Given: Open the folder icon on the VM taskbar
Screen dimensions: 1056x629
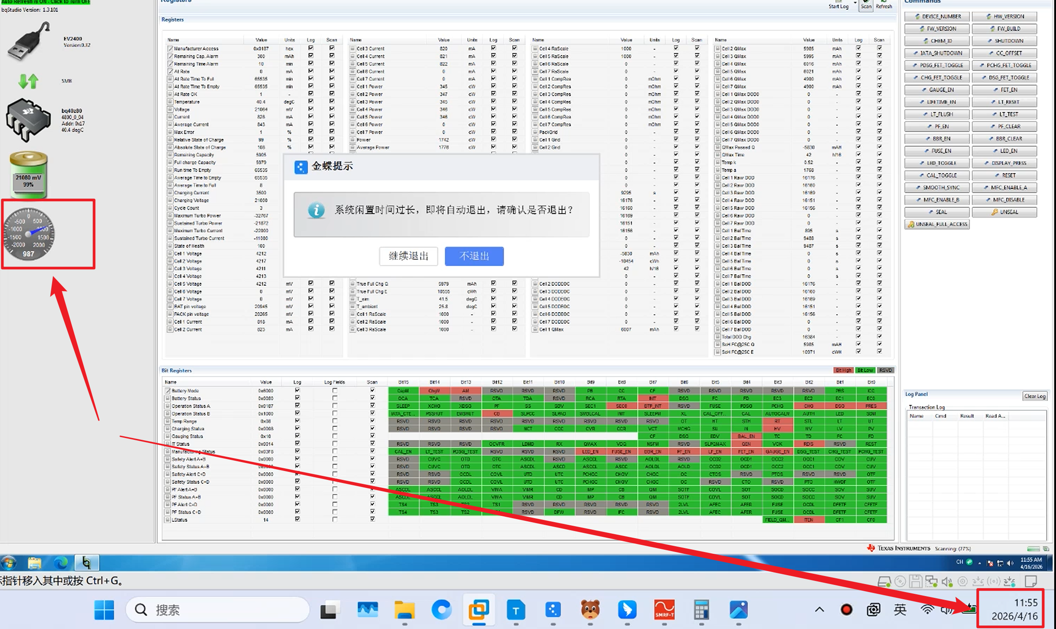Looking at the screenshot, I should [34, 563].
